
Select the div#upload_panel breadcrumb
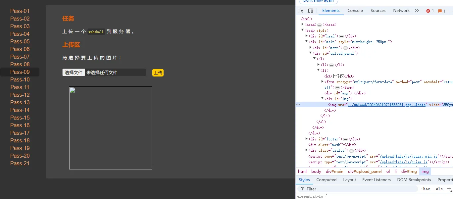[365, 171]
